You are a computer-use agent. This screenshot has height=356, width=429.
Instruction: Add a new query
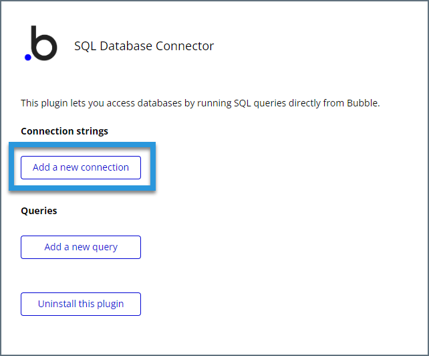pos(81,247)
